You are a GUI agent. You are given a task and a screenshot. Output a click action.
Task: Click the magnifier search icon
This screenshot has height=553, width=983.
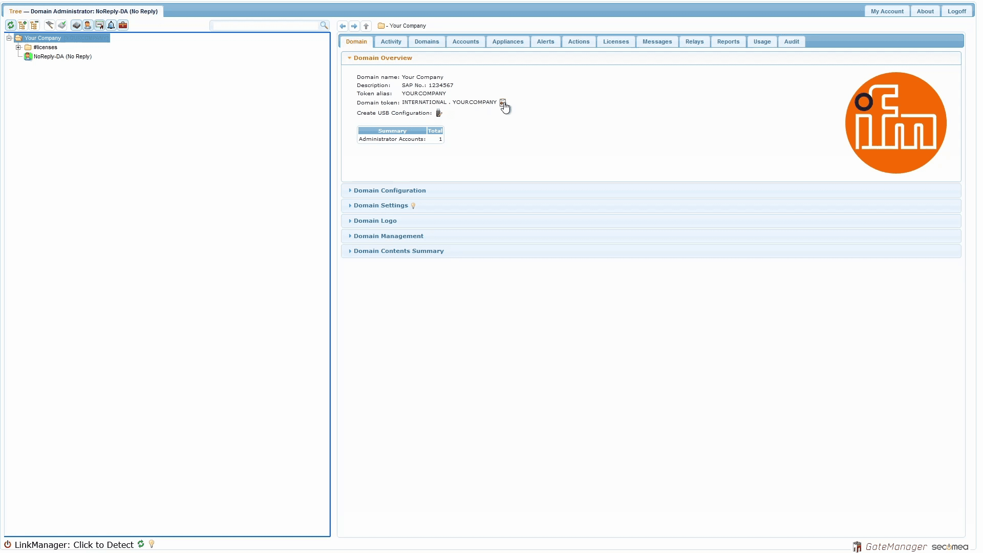pos(324,25)
